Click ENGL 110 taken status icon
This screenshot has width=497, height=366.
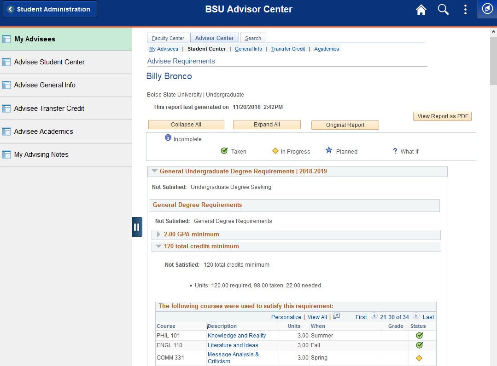(419, 345)
